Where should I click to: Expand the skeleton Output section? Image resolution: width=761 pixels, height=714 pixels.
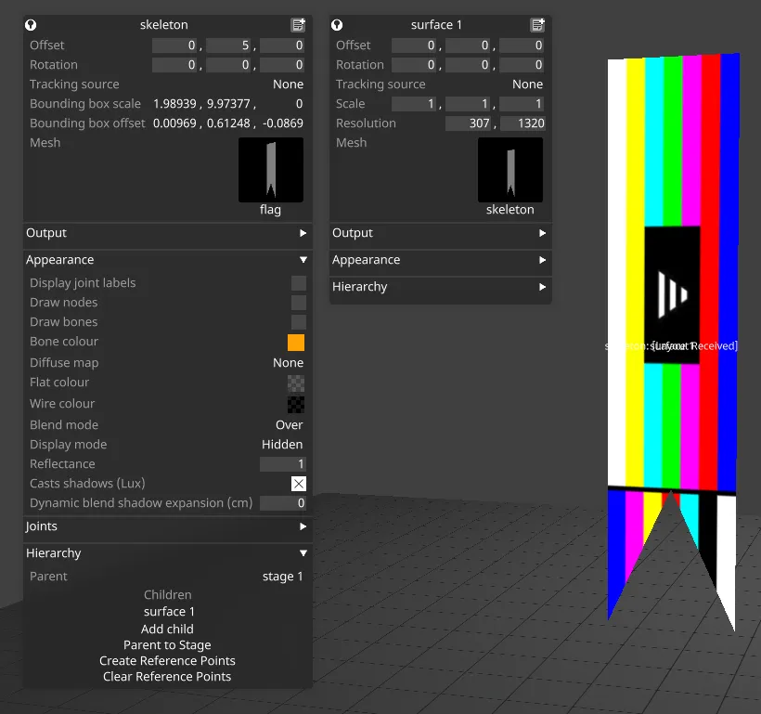coord(167,233)
